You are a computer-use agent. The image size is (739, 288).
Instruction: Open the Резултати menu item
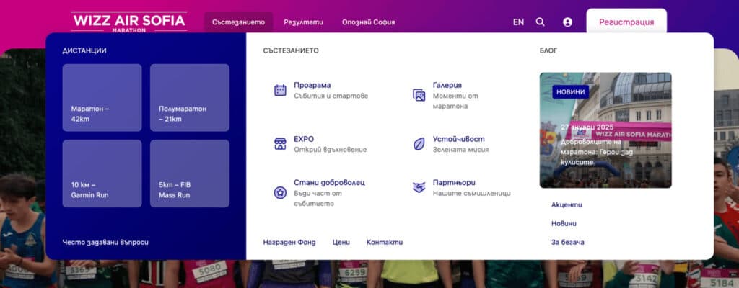point(304,22)
